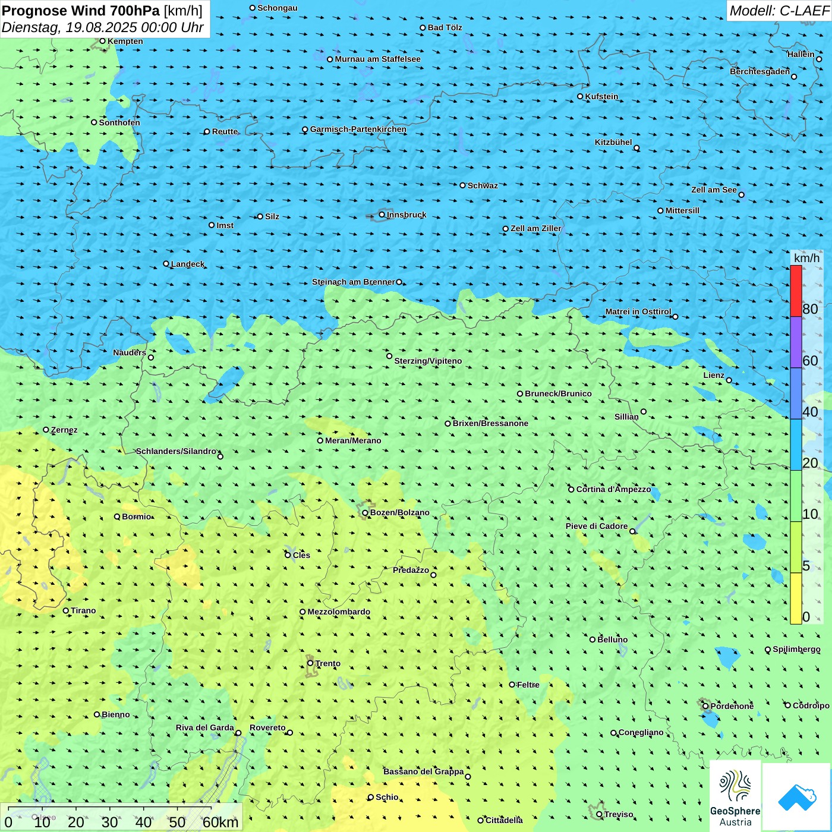Click the Trento city marker
This screenshot has height=832, width=832.
(310, 663)
